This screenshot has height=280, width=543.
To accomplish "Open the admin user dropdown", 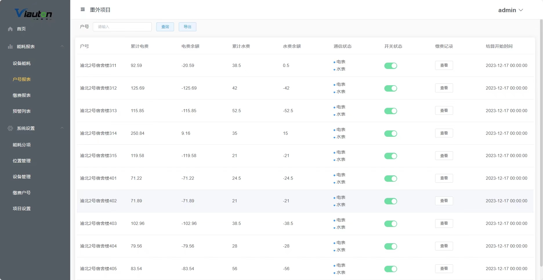I will click(x=511, y=10).
